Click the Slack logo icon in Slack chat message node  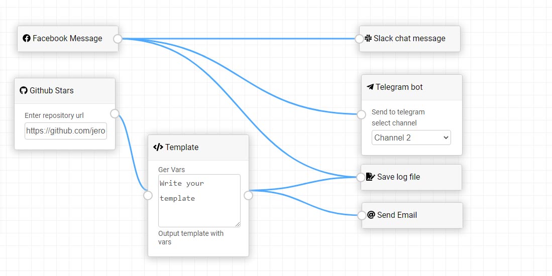(x=368, y=38)
